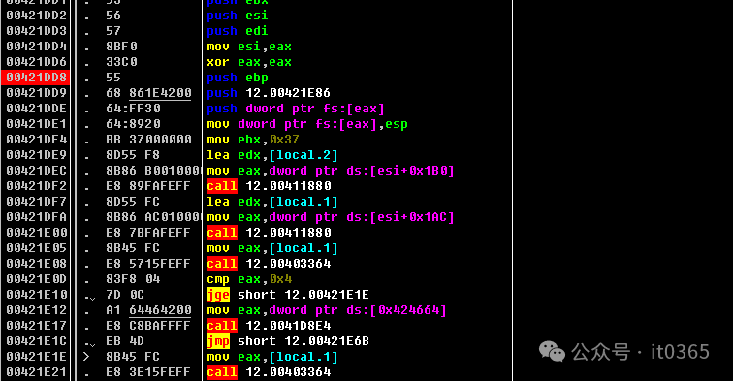The width and height of the screenshot is (733, 381).
Task: Click push dword ptr fs:[eax] line
Action: coord(296,109)
